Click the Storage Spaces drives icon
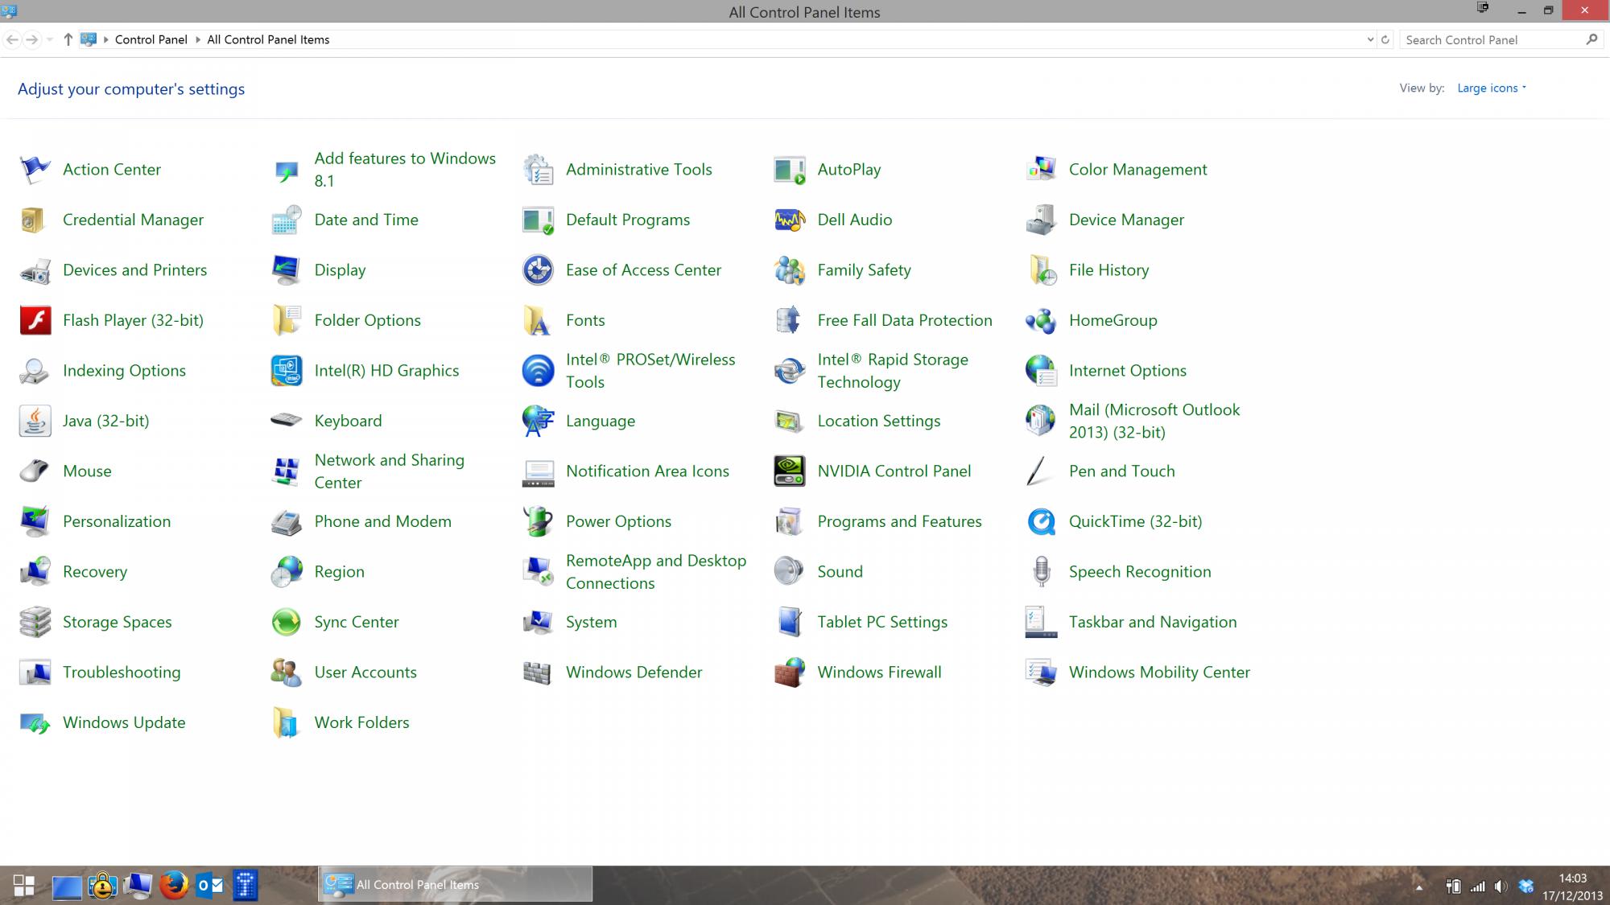 (35, 622)
